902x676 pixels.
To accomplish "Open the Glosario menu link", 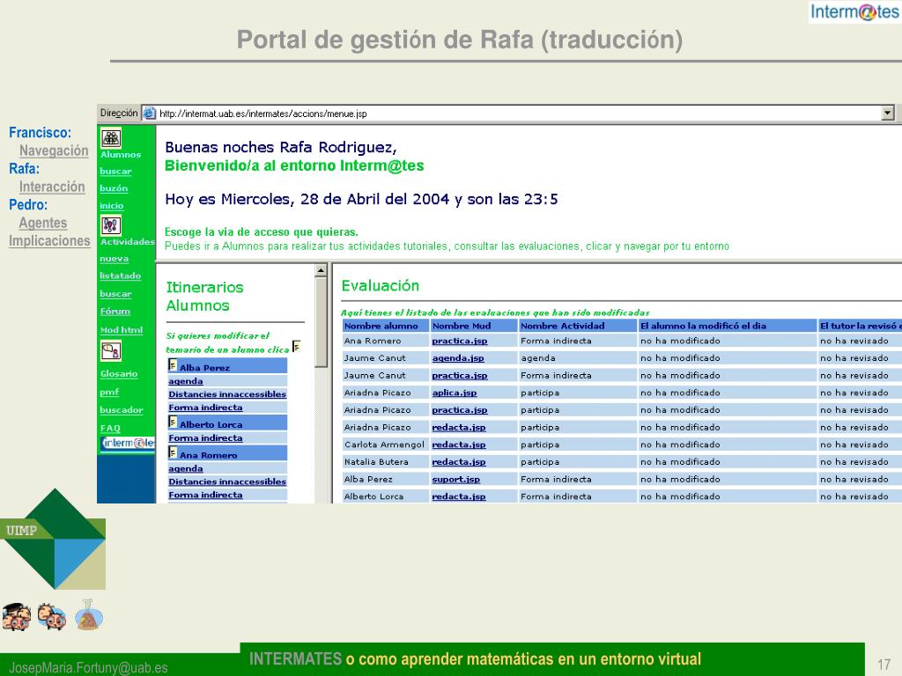I will pos(119,373).
